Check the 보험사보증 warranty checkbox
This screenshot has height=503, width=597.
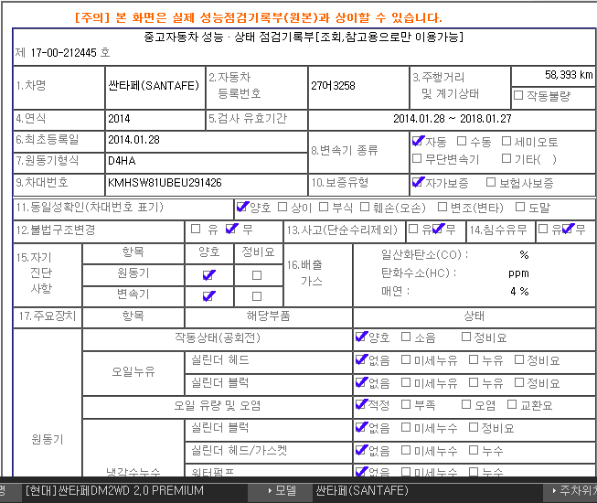pyautogui.click(x=491, y=182)
